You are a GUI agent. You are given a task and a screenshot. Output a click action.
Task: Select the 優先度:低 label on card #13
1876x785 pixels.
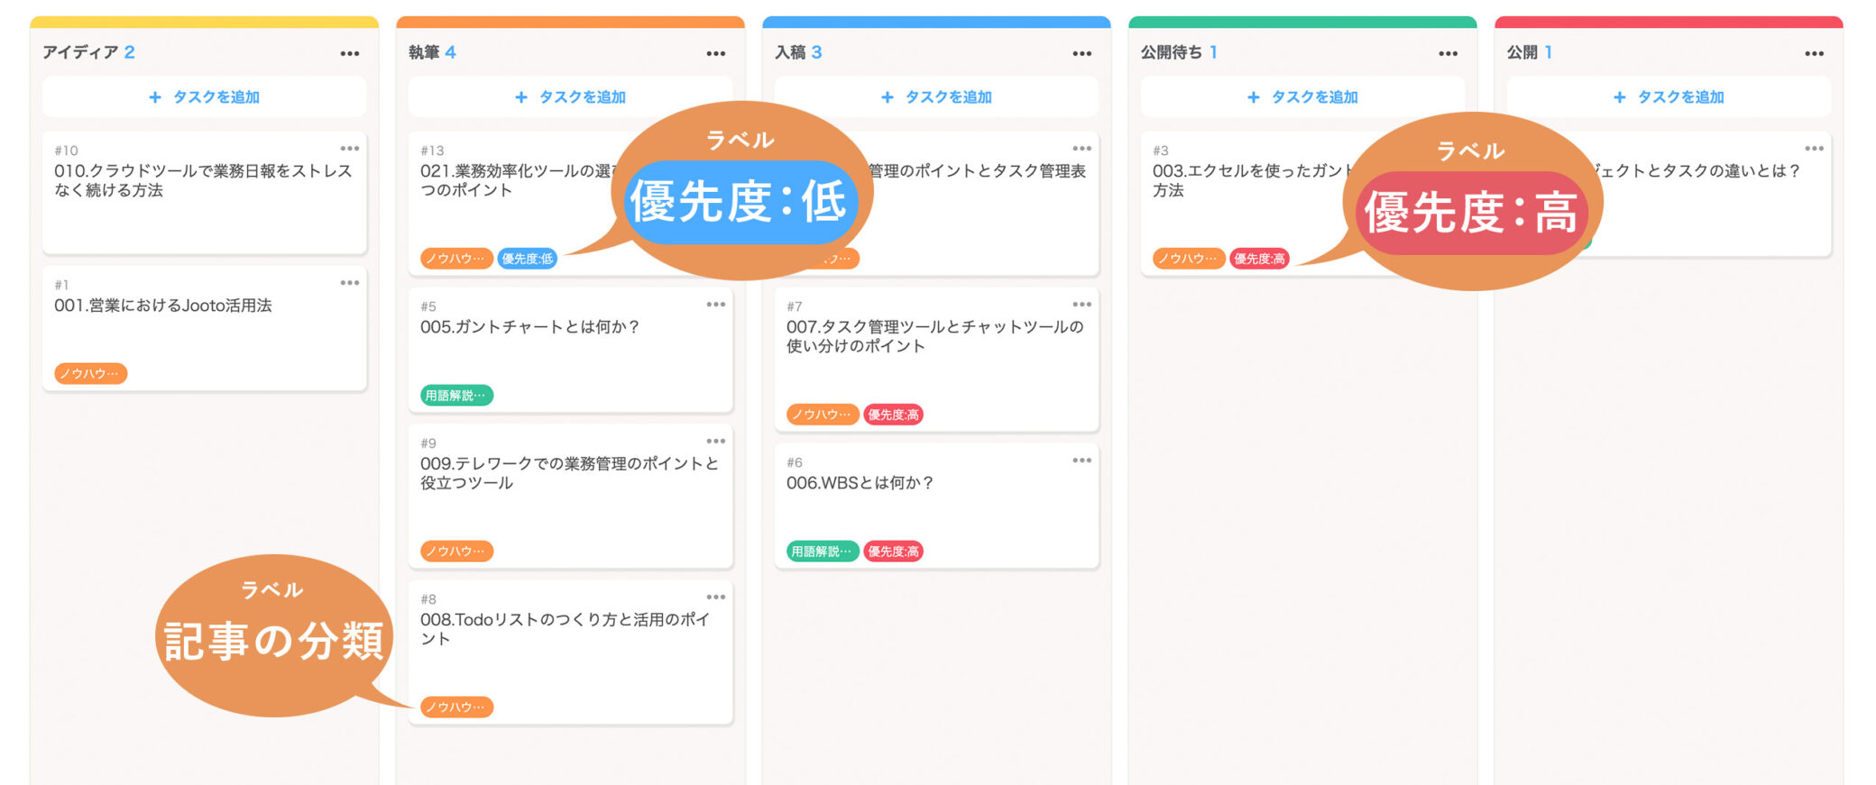click(x=528, y=259)
